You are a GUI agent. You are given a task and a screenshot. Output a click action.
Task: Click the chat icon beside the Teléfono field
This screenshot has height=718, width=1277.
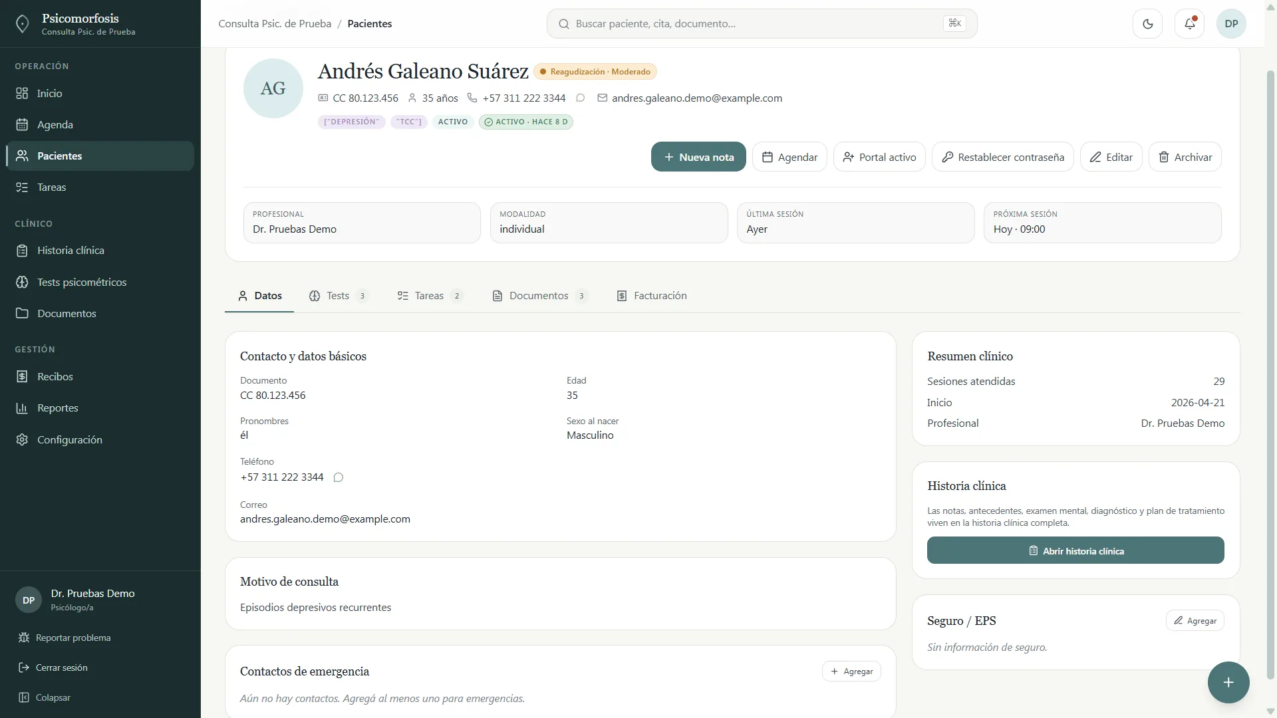tap(338, 477)
